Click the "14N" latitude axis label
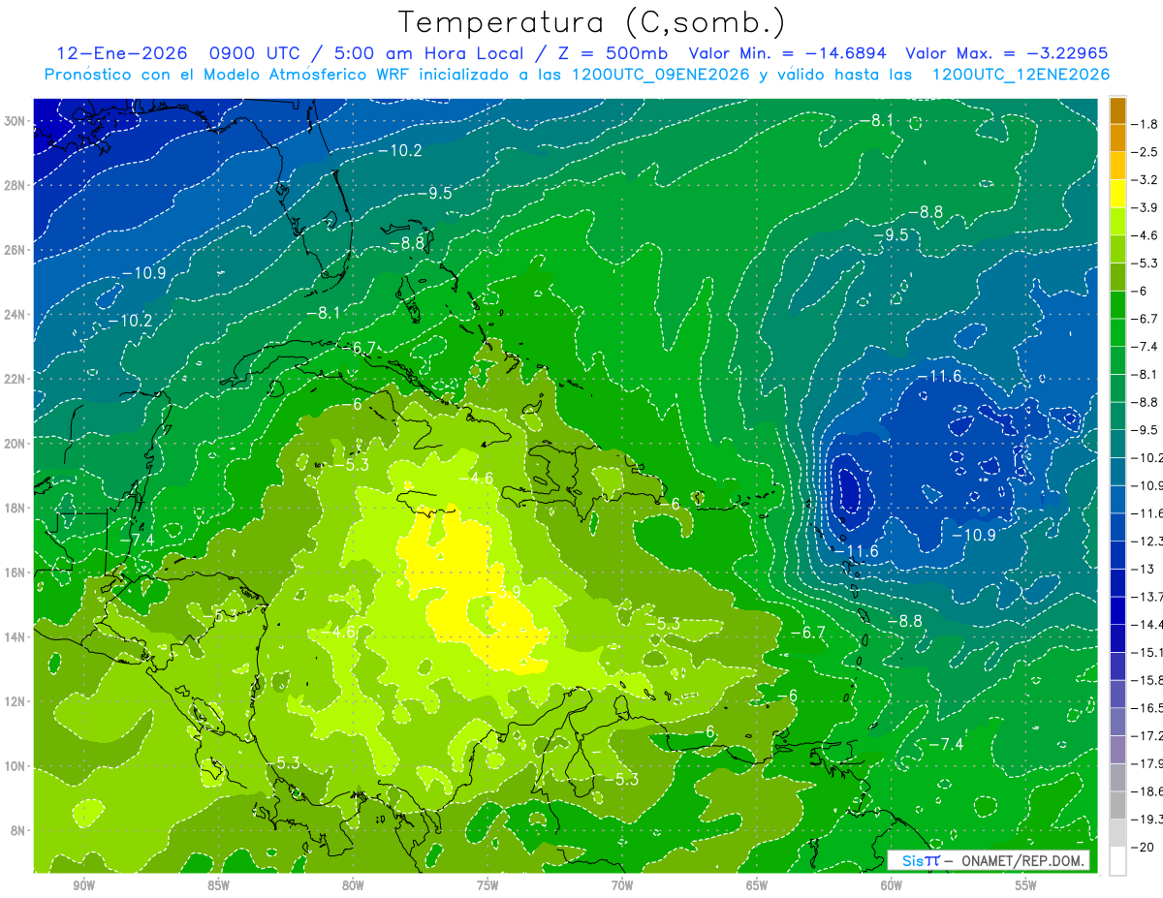1163x898 pixels. click(16, 637)
